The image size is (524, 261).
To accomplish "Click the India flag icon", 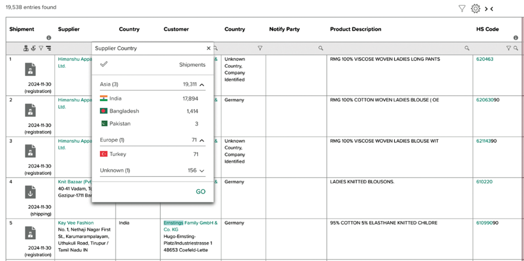I will click(103, 98).
